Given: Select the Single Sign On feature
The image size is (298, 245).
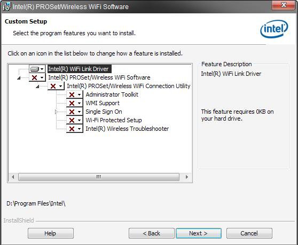Looking at the screenshot, I should pos(104,112).
